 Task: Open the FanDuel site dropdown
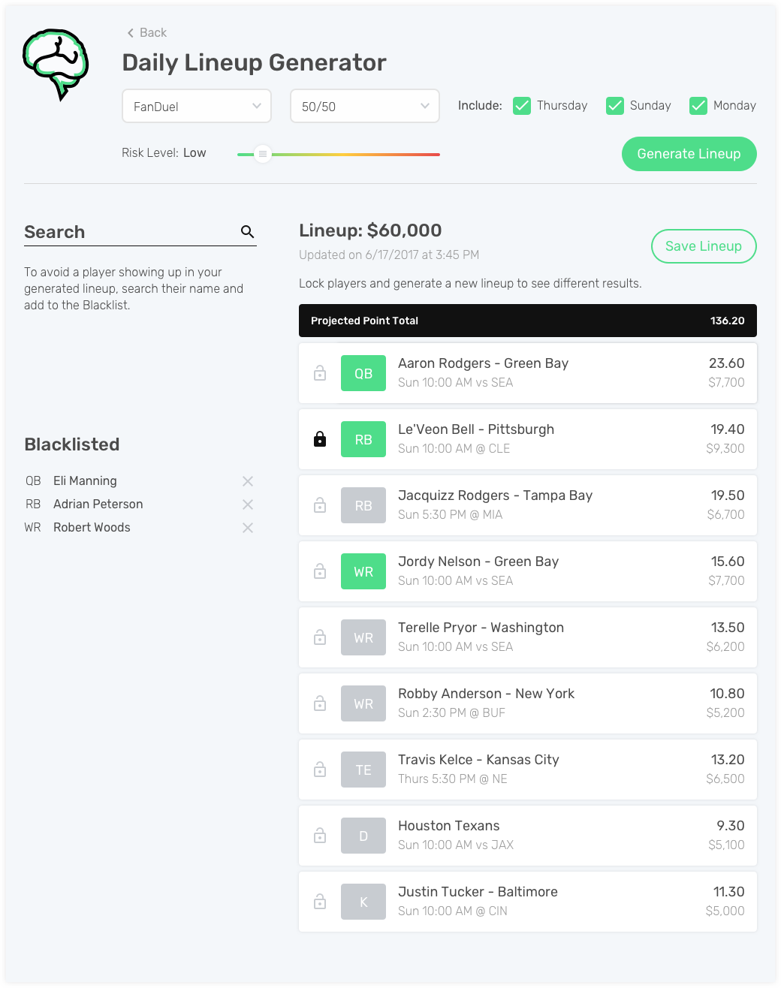point(197,106)
